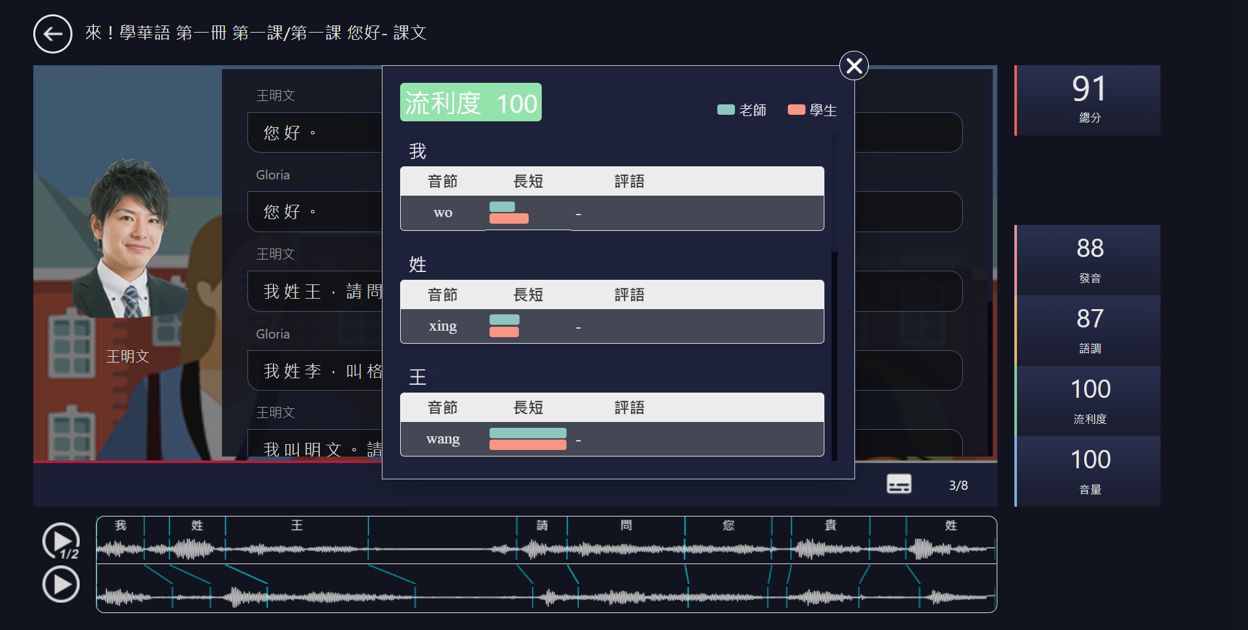This screenshot has height=630, width=1248.
Task: Toggle the 學生 legend swatch
Action: pyautogui.click(x=796, y=110)
